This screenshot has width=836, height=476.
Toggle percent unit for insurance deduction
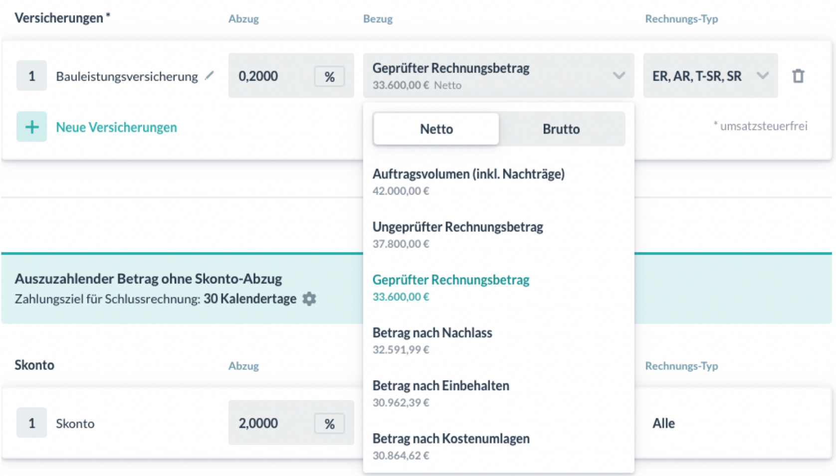tap(329, 76)
